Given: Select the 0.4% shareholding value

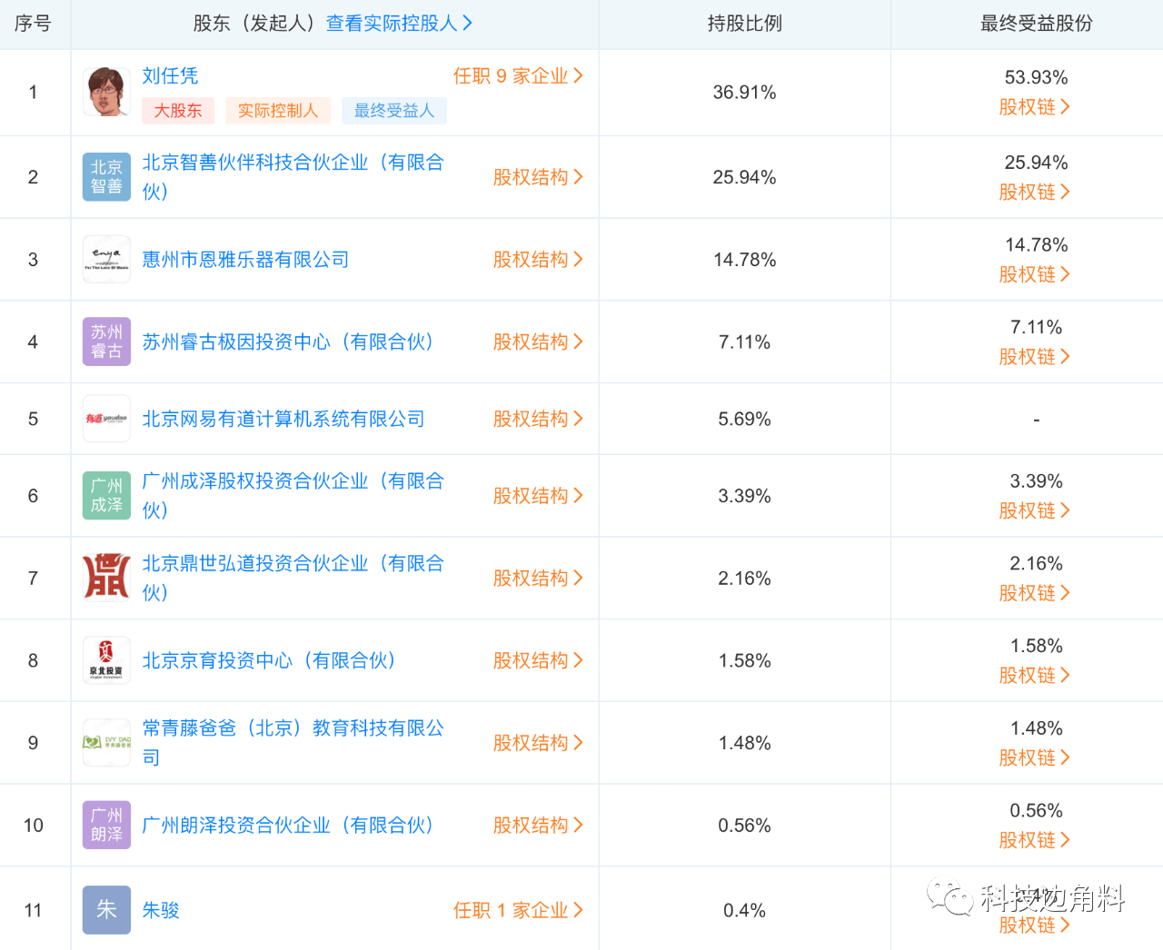Looking at the screenshot, I should (744, 911).
